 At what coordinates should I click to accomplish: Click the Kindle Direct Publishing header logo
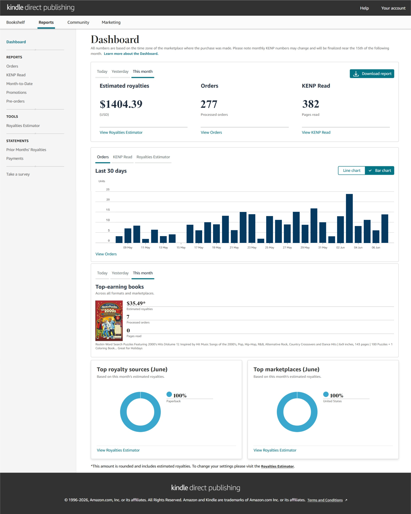[x=41, y=7]
